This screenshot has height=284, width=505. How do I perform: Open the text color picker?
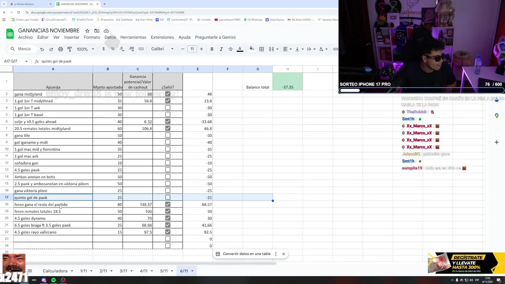pyautogui.click(x=240, y=49)
